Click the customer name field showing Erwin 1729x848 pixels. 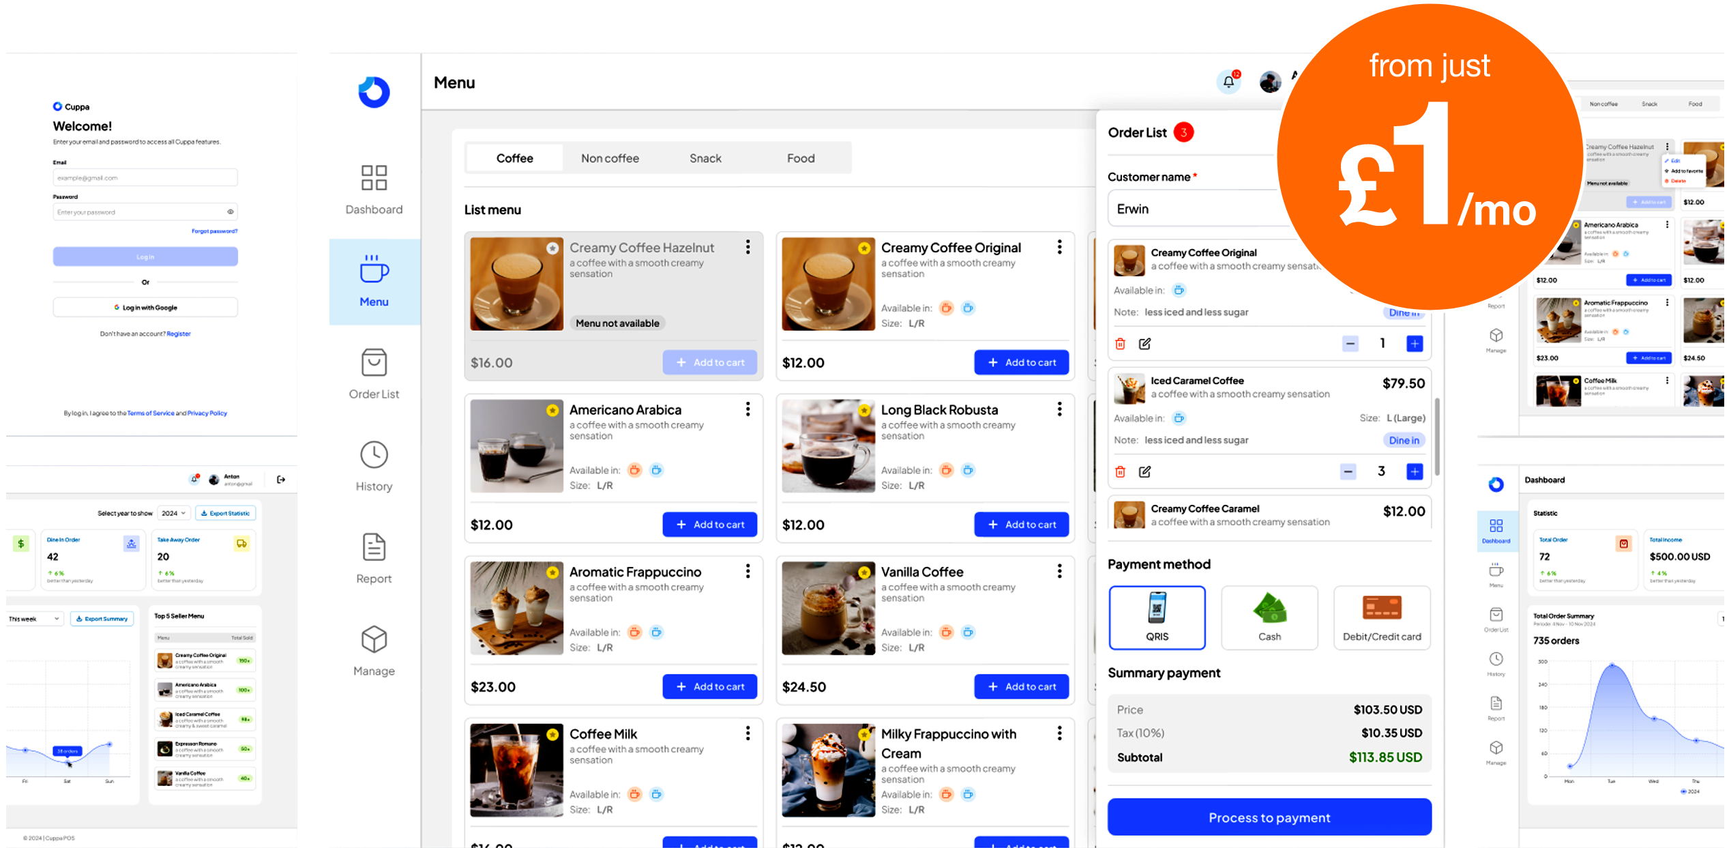tap(1200, 208)
